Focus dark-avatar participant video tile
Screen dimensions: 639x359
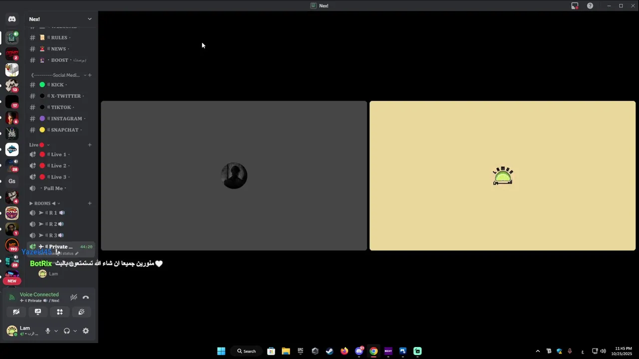tap(234, 176)
